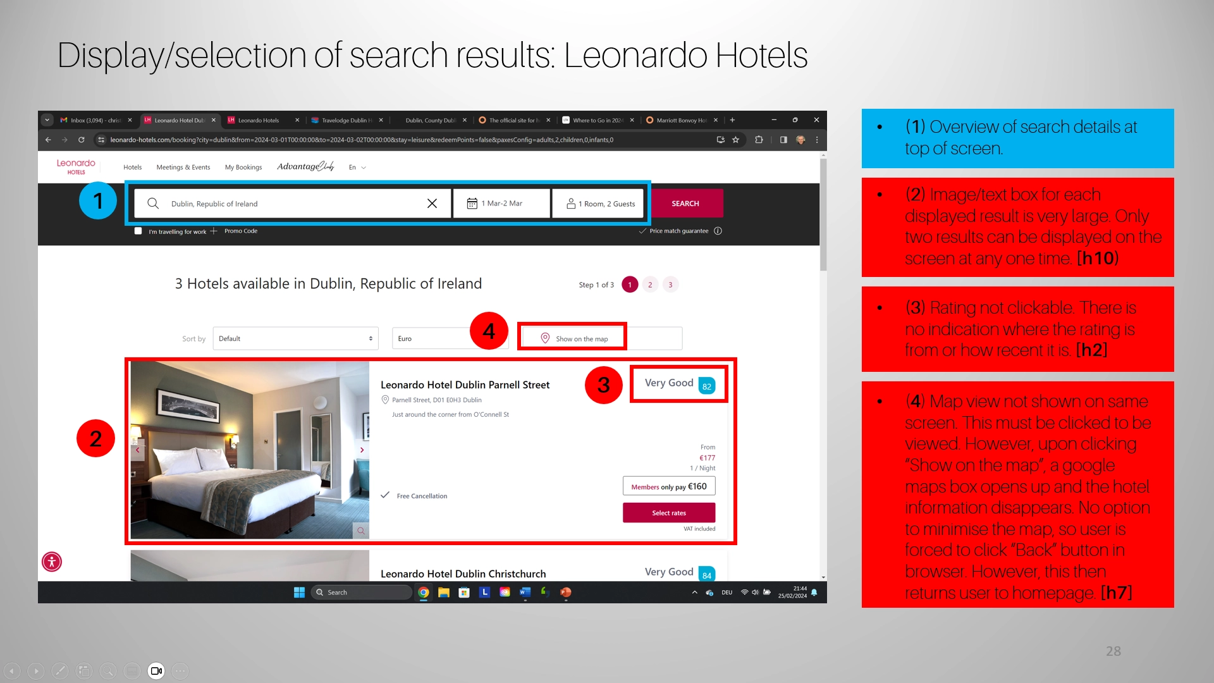Expand the En language selector
Screen dimensions: 1214x683
(x=357, y=168)
